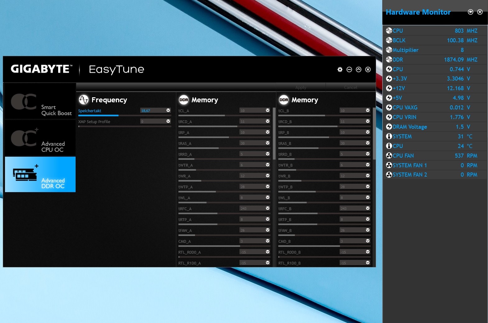Expand the tRAS_A value dropdown
Image resolution: width=488 pixels, height=323 pixels.
[268, 143]
